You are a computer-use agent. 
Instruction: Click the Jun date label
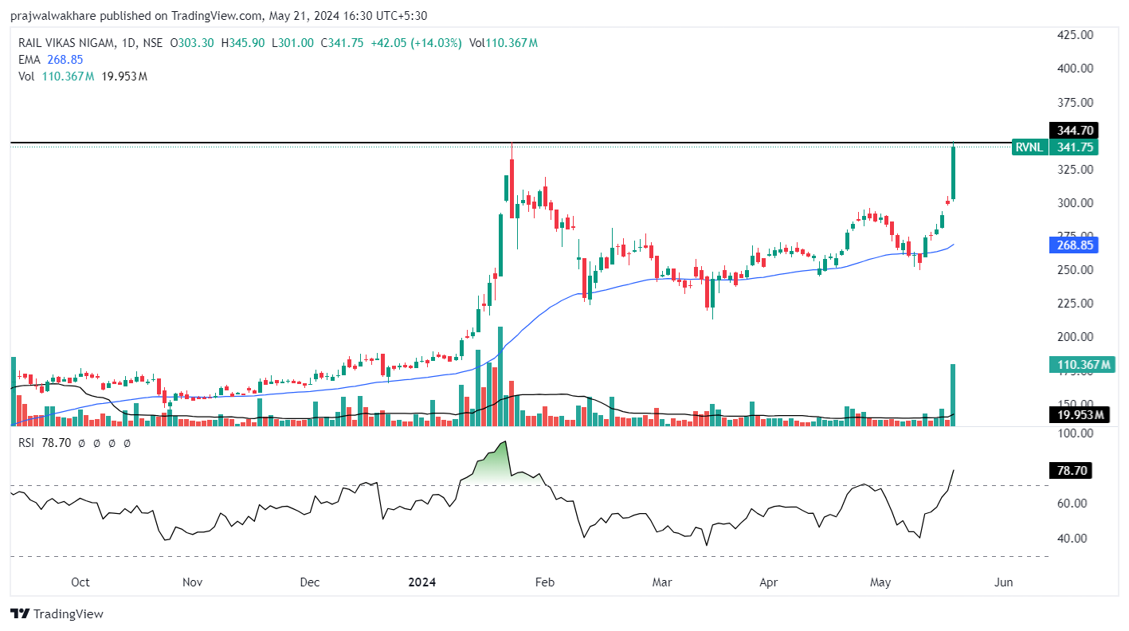pyautogui.click(x=1004, y=582)
